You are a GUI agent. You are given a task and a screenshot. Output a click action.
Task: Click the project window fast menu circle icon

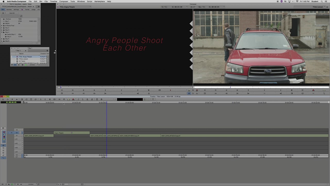(39, 6)
